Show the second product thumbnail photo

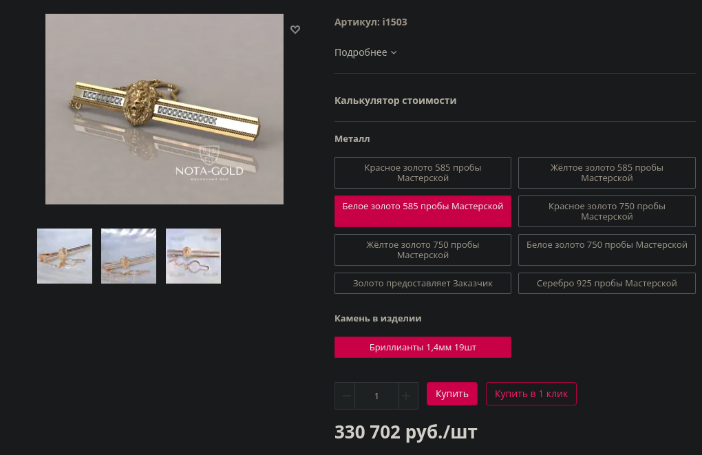coord(129,256)
